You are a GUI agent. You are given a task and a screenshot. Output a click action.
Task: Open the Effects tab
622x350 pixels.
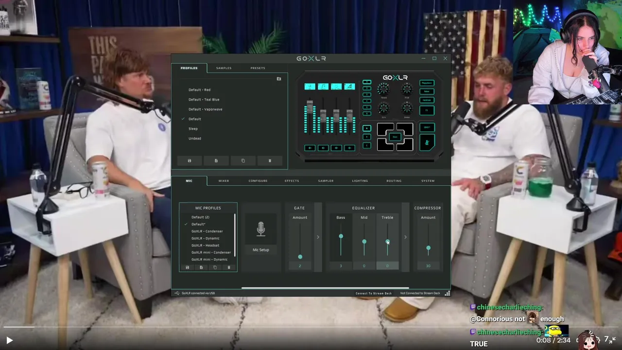292,181
